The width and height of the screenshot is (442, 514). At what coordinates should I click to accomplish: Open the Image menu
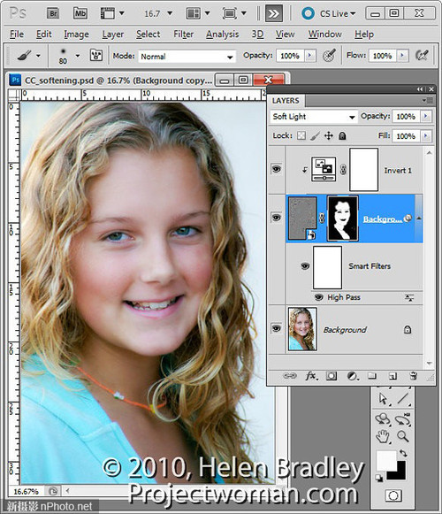coord(76,35)
